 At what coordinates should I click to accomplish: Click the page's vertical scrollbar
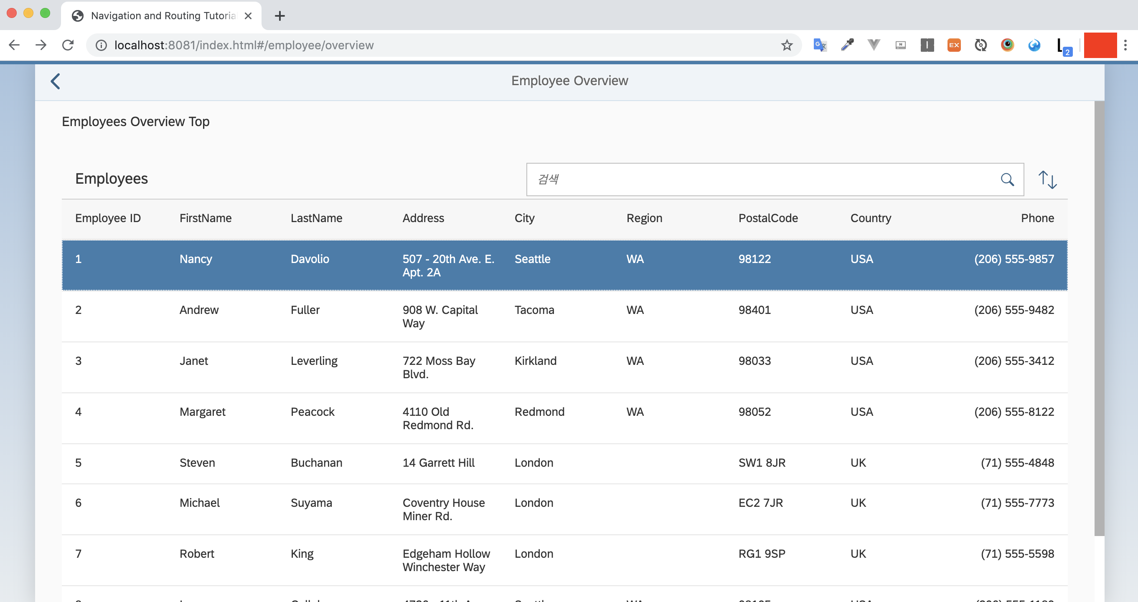(x=1099, y=318)
